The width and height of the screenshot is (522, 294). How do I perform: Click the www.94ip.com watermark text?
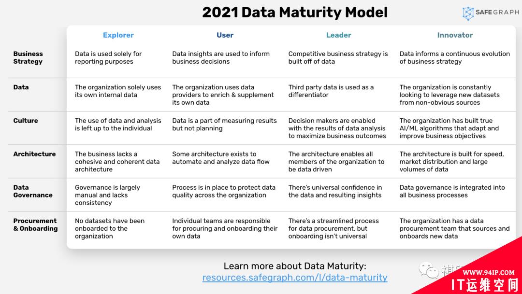(x=488, y=273)
